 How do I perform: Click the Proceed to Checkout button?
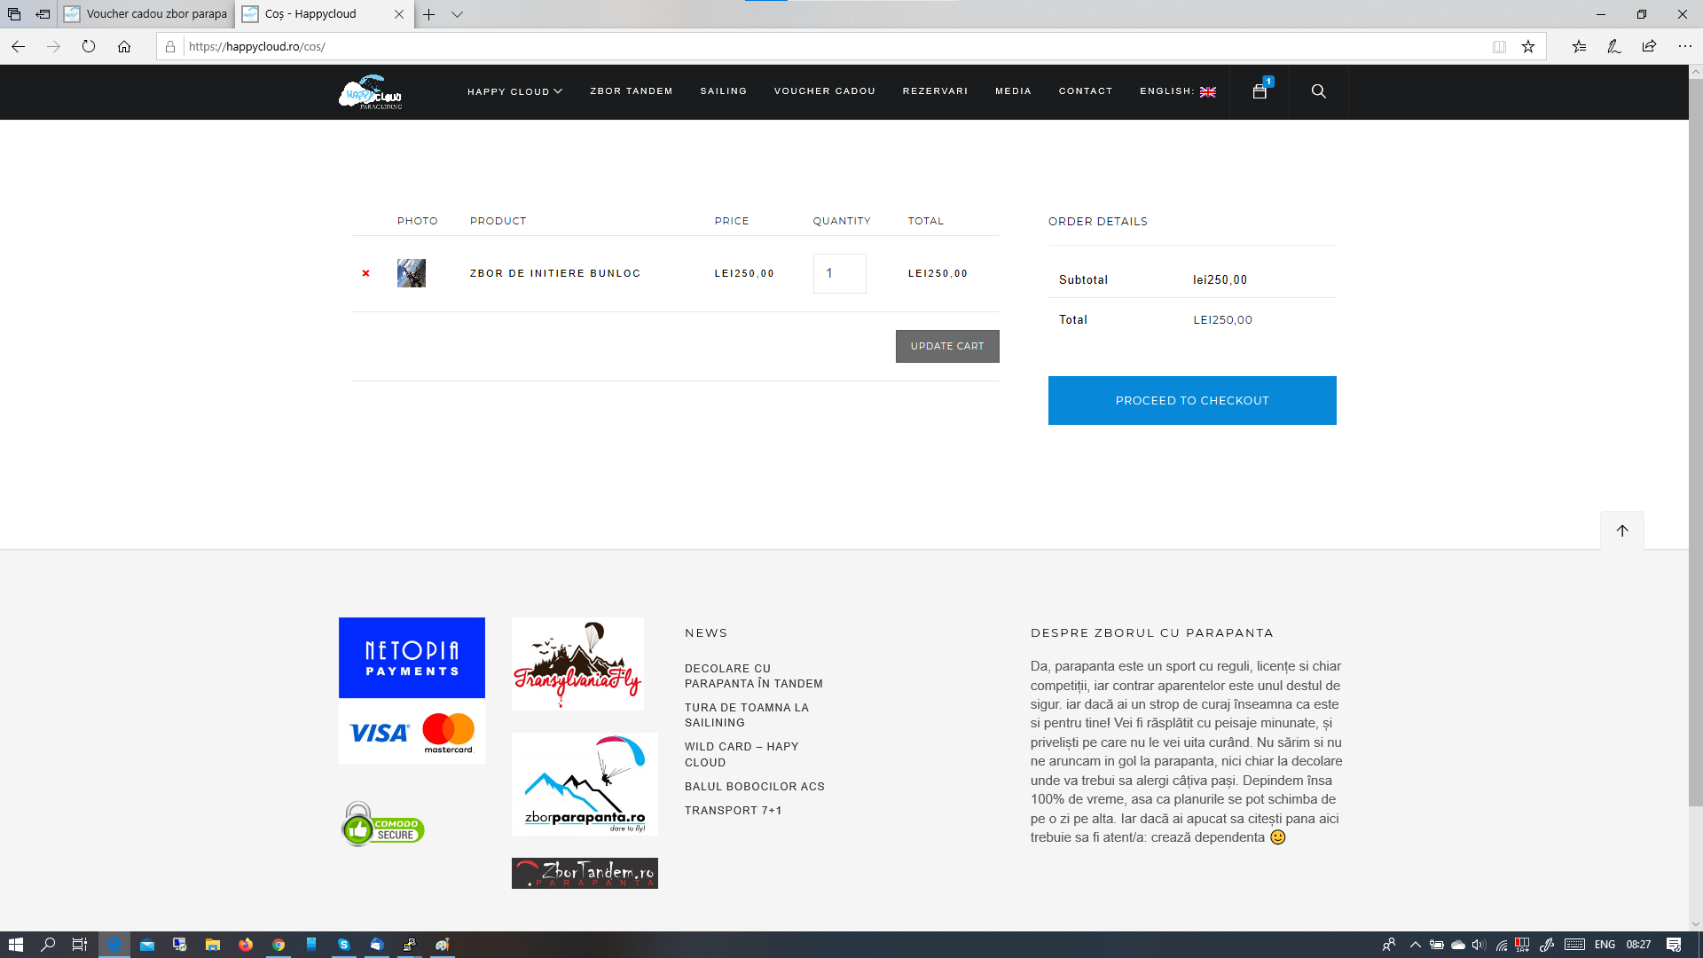pyautogui.click(x=1191, y=400)
